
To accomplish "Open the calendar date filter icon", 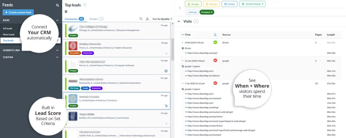I will click(x=66, y=12).
